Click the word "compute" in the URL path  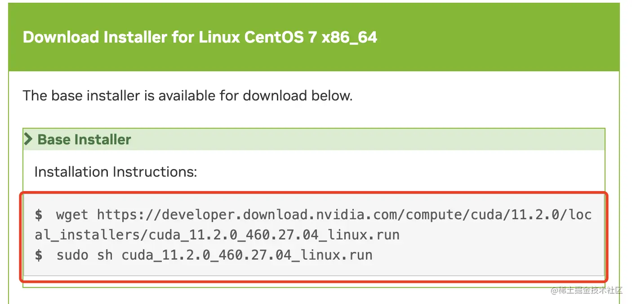[435, 216]
